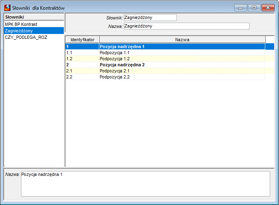This screenshot has height=205, width=279.
Task: Click identifier cell 1
Action: pos(82,46)
